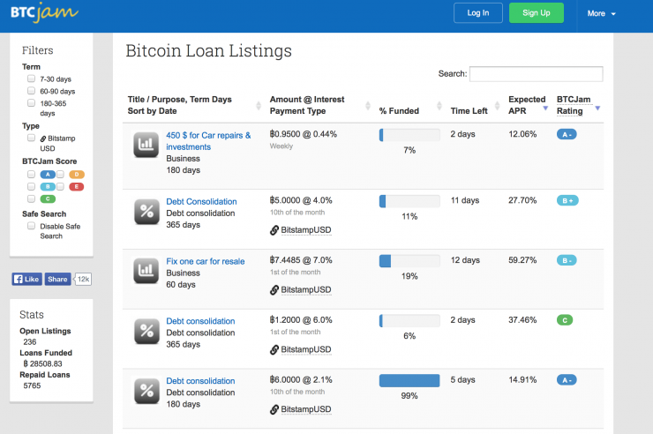Select the chain-link icon in the $6.0000 loan row

pyautogui.click(x=274, y=409)
